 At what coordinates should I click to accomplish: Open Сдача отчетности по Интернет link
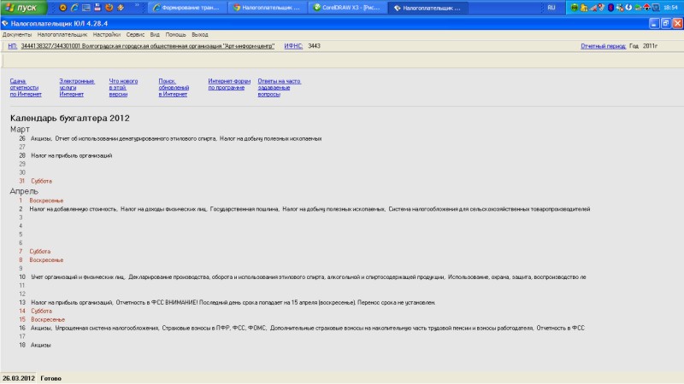coord(25,87)
